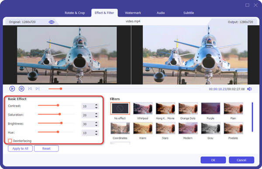
Task: Decrease the Hue value with down arrow
Action: click(96, 134)
